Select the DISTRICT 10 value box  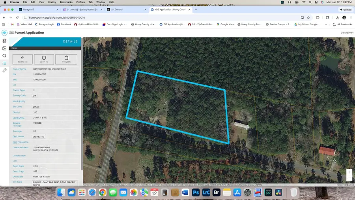coord(39,137)
